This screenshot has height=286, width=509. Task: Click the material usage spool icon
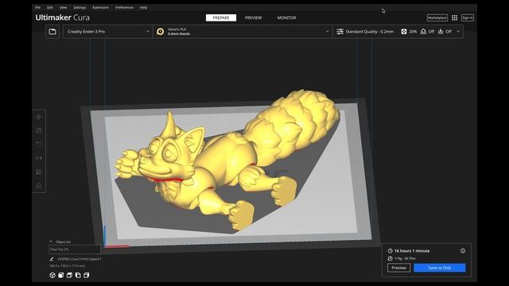click(390, 258)
